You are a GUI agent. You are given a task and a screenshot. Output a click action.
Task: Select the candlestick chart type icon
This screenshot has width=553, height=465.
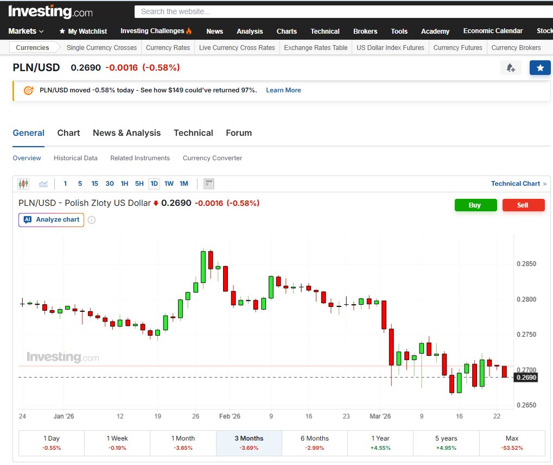point(23,184)
